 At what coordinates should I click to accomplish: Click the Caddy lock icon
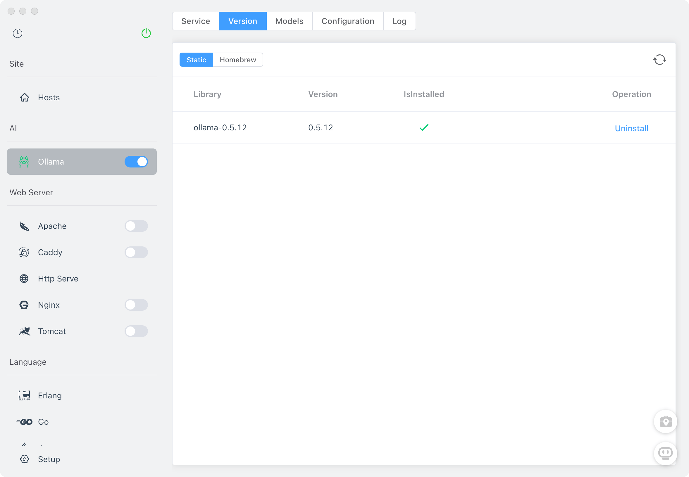point(24,252)
